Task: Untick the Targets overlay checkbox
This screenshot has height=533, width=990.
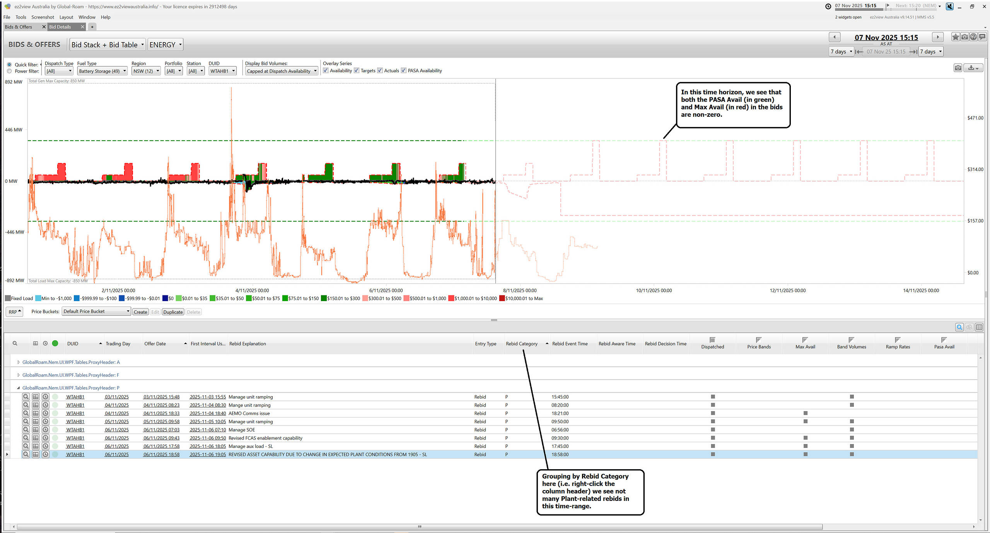Action: 357,71
